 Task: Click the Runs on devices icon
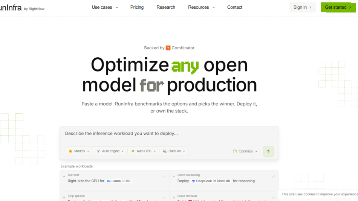pos(165,151)
